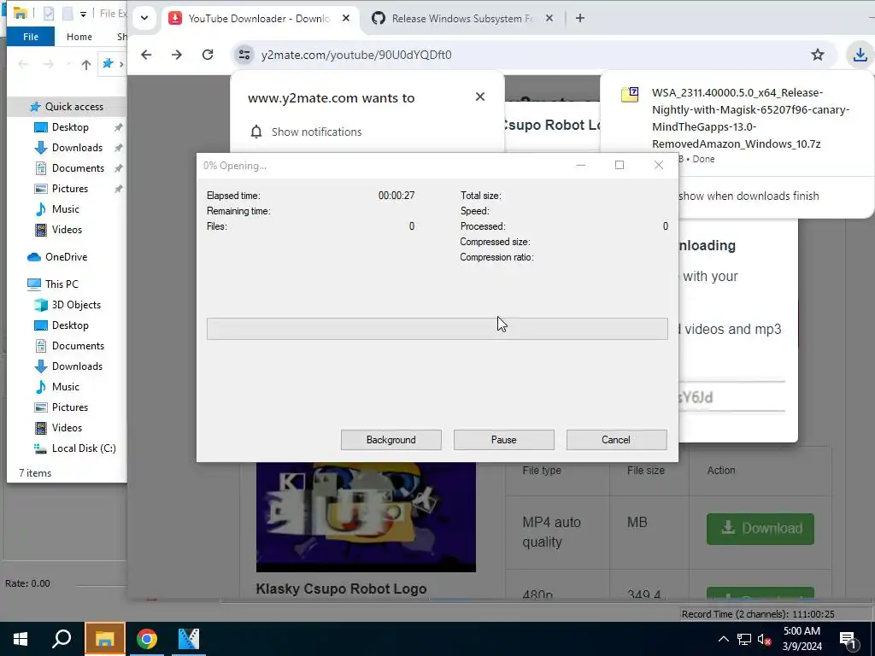
Task: Cancel the 7-Zip opening operation
Action: [616, 440]
